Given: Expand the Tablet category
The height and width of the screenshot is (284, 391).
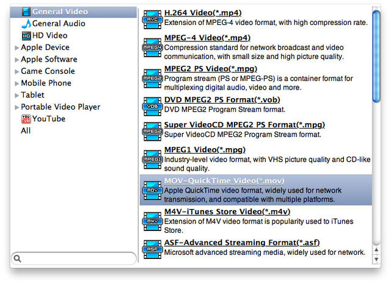Looking at the screenshot, I should 16,95.
